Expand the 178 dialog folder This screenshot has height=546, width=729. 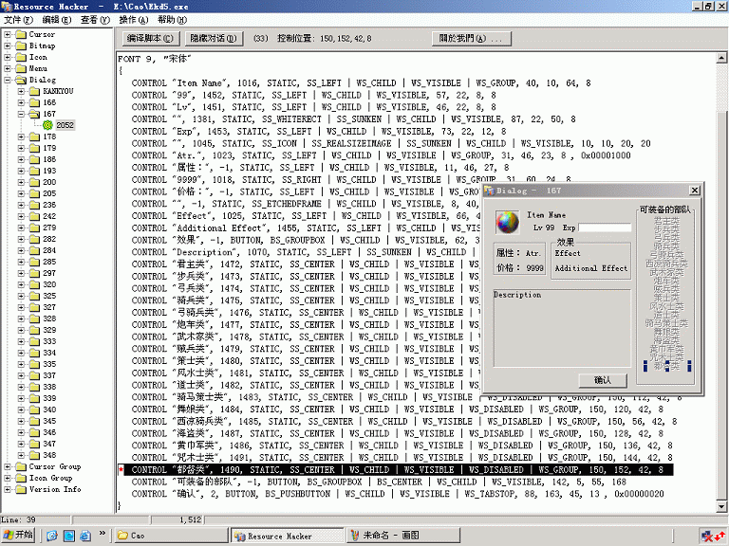[x=20, y=136]
